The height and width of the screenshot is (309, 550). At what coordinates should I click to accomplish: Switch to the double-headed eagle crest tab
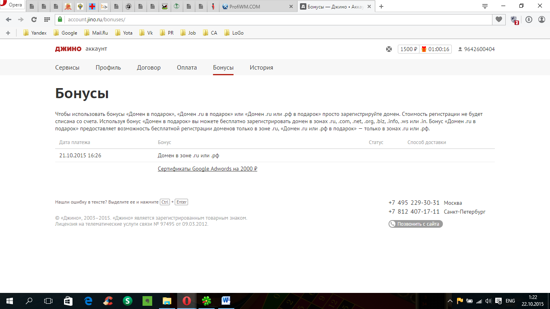click(x=80, y=6)
